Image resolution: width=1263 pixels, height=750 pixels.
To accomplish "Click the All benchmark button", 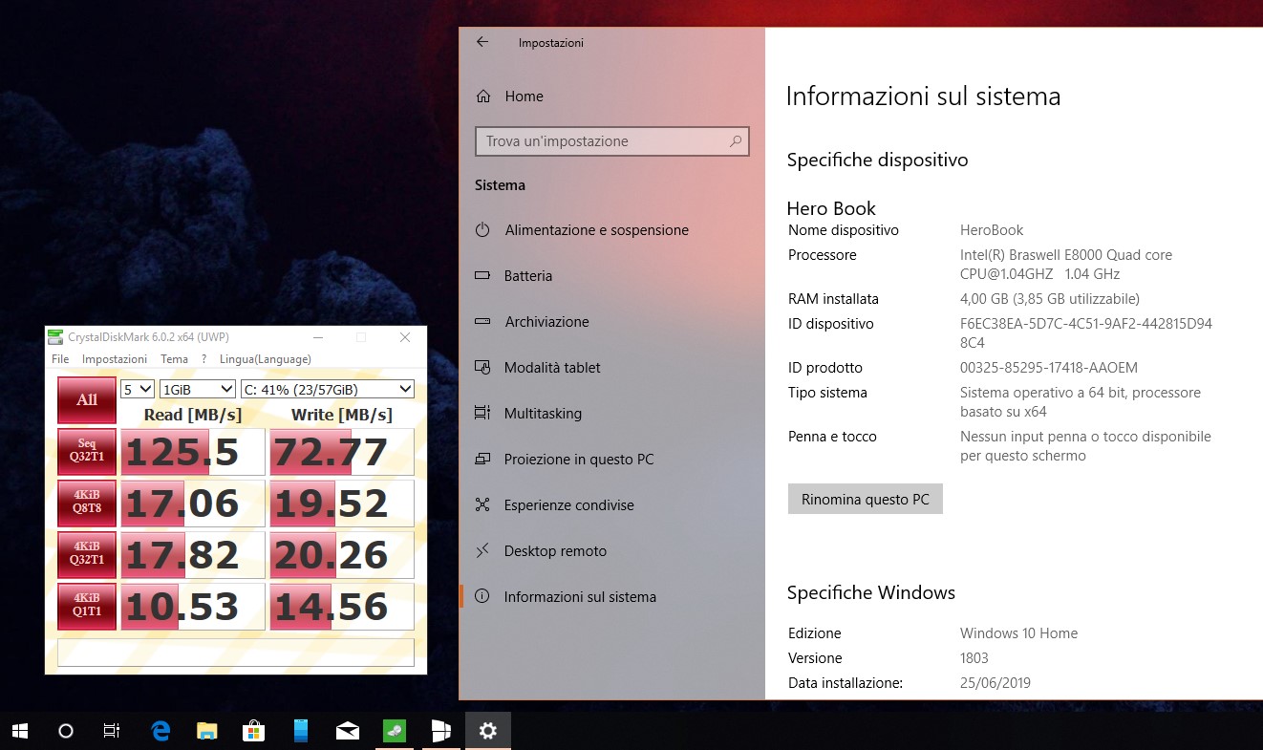I will point(87,400).
